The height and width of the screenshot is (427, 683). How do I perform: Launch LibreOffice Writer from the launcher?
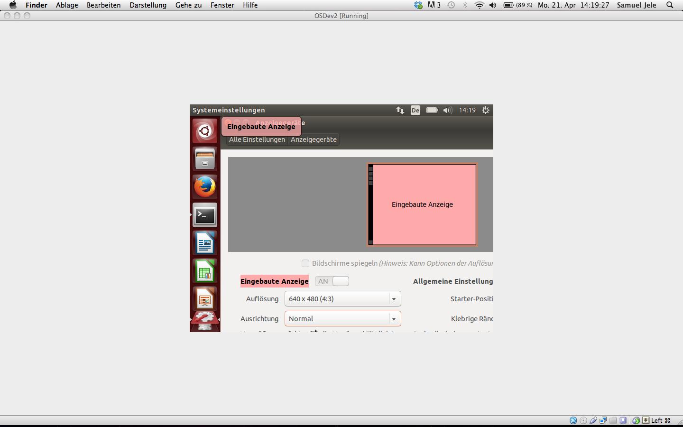(x=205, y=243)
